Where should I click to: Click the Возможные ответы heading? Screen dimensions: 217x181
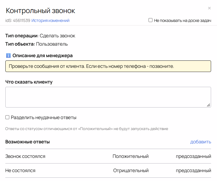pos(28,142)
